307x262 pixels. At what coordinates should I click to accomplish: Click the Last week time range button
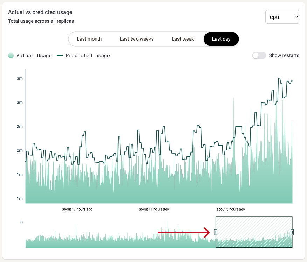click(183, 39)
